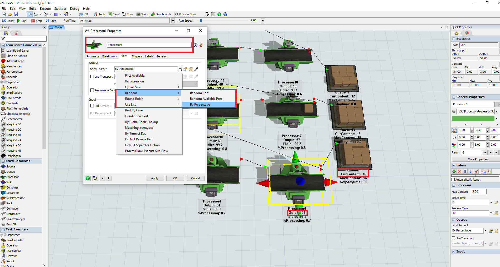Select Random Available Port menu option
The height and width of the screenshot is (267, 500).
[x=206, y=99]
